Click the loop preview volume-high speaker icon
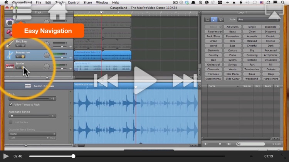Viewport: 289px width, 162px height. [229, 144]
